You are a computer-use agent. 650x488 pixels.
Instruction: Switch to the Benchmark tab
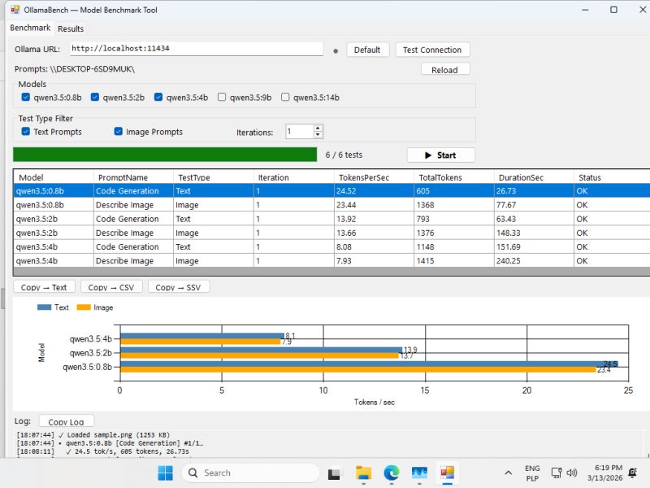(30, 28)
